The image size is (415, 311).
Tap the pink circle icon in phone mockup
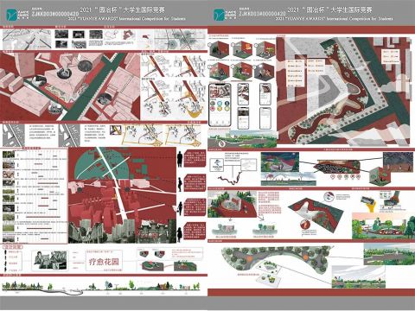[213, 109]
